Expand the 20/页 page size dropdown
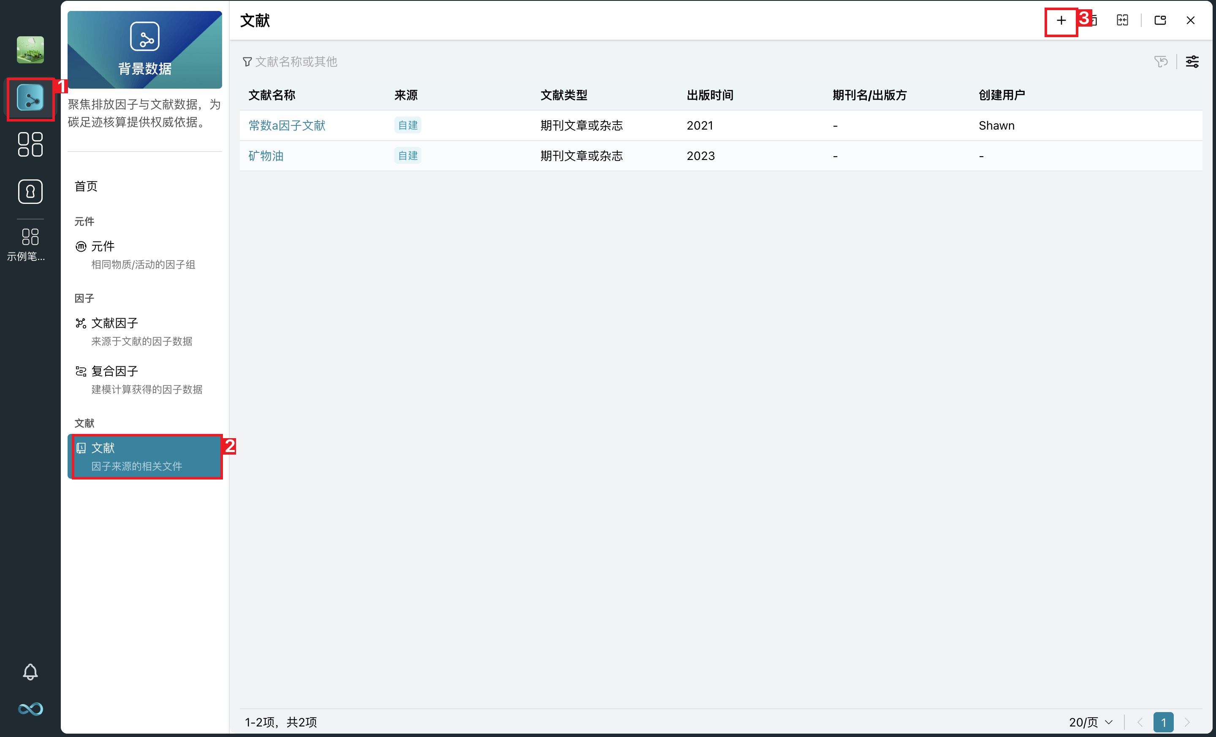The height and width of the screenshot is (737, 1216). (1091, 722)
